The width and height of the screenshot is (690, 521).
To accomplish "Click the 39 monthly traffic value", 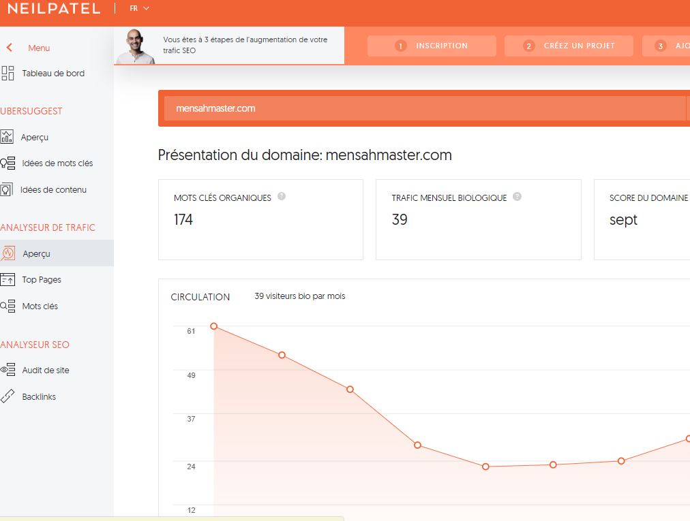I will [x=400, y=219].
